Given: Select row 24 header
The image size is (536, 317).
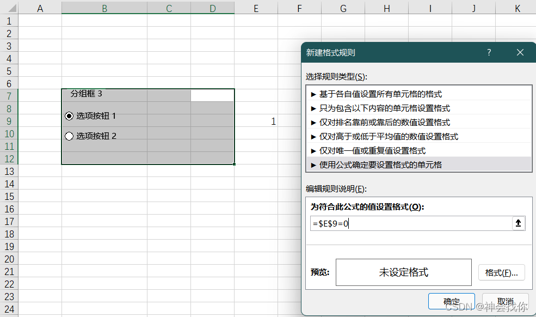Looking at the screenshot, I should click(9, 309).
